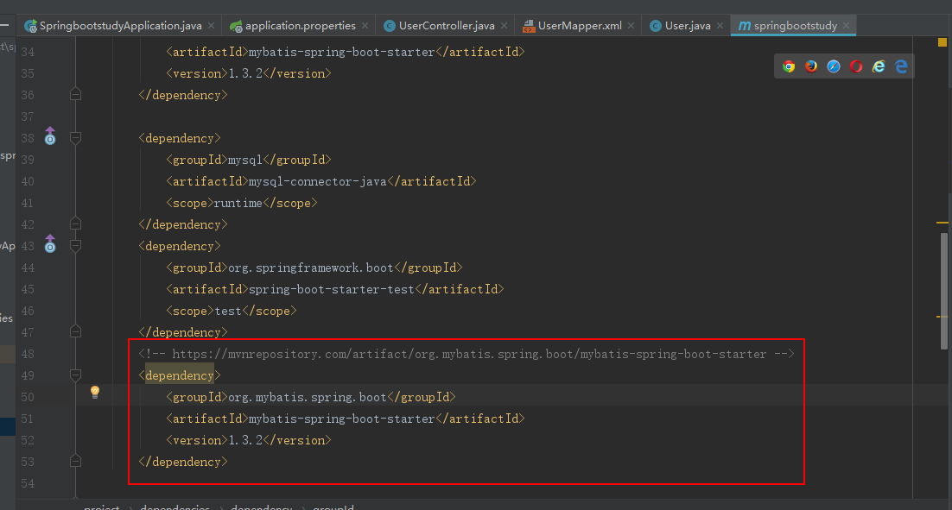Toggle fold marker at line 53
Viewport: 952px width, 510px height.
75,462
